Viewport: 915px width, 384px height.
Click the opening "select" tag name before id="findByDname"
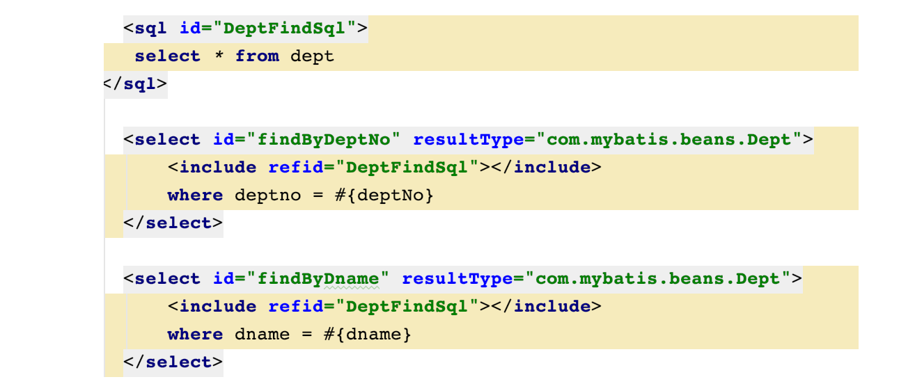(x=168, y=279)
